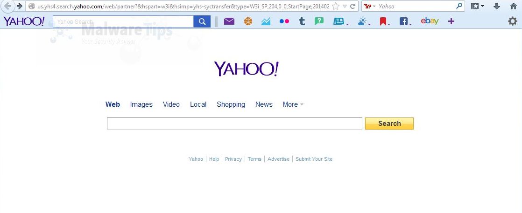
Task: Open the Yahoo footer link
Action: (196, 159)
